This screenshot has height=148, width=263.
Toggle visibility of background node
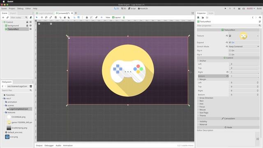[x=30, y=25]
